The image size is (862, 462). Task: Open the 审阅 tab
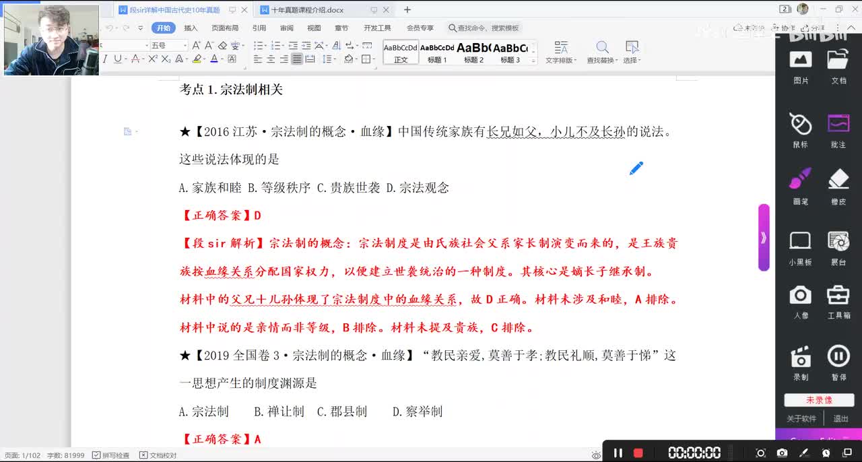point(287,28)
